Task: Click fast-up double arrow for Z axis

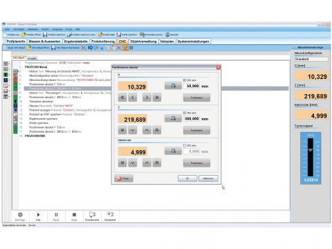Action: tap(157, 130)
